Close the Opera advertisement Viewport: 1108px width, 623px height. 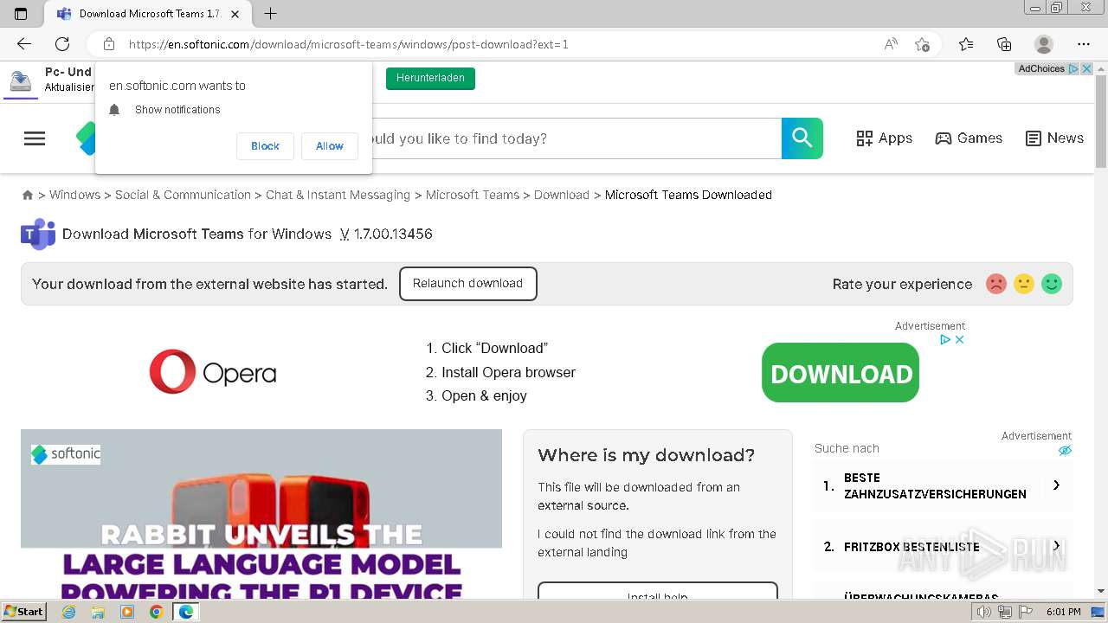959,340
